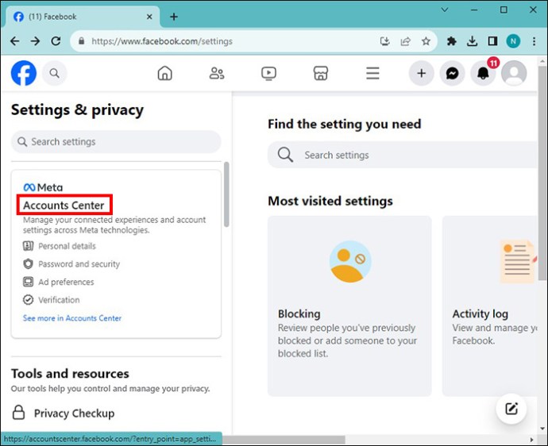Screen dimensions: 548x446
Task: Click the Meta logo
Action: pos(43,187)
